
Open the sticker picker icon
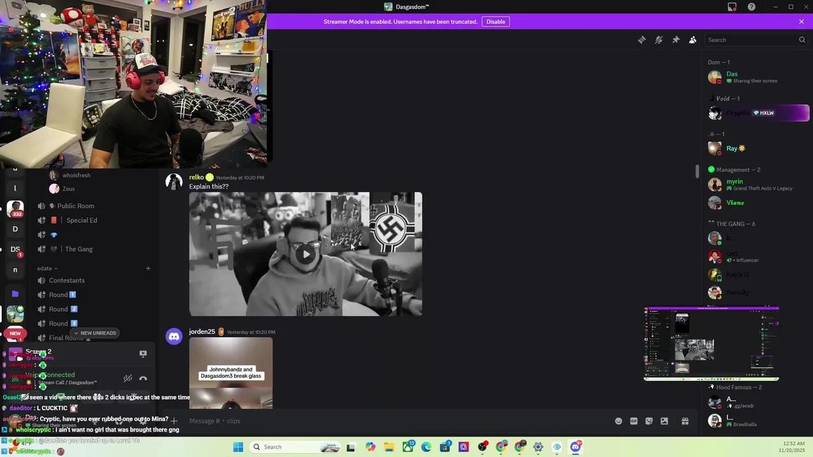pos(649,421)
